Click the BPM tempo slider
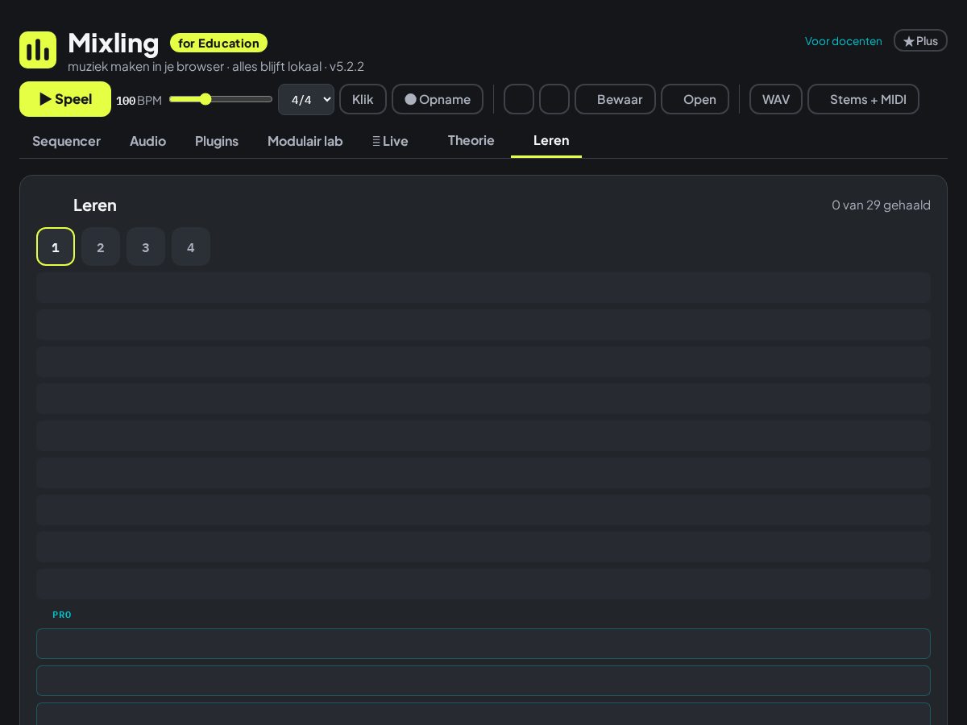The height and width of the screenshot is (725, 967). pyautogui.click(x=221, y=99)
